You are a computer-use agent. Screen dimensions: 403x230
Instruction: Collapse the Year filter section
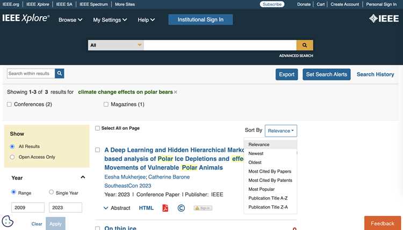pyautogui.click(x=83, y=177)
